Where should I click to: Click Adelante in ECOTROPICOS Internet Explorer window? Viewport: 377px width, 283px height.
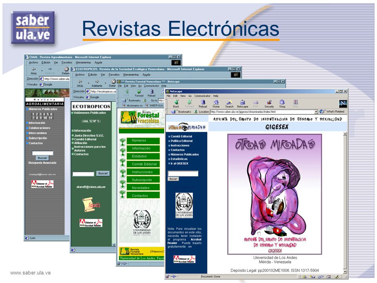pyautogui.click(x=97, y=83)
